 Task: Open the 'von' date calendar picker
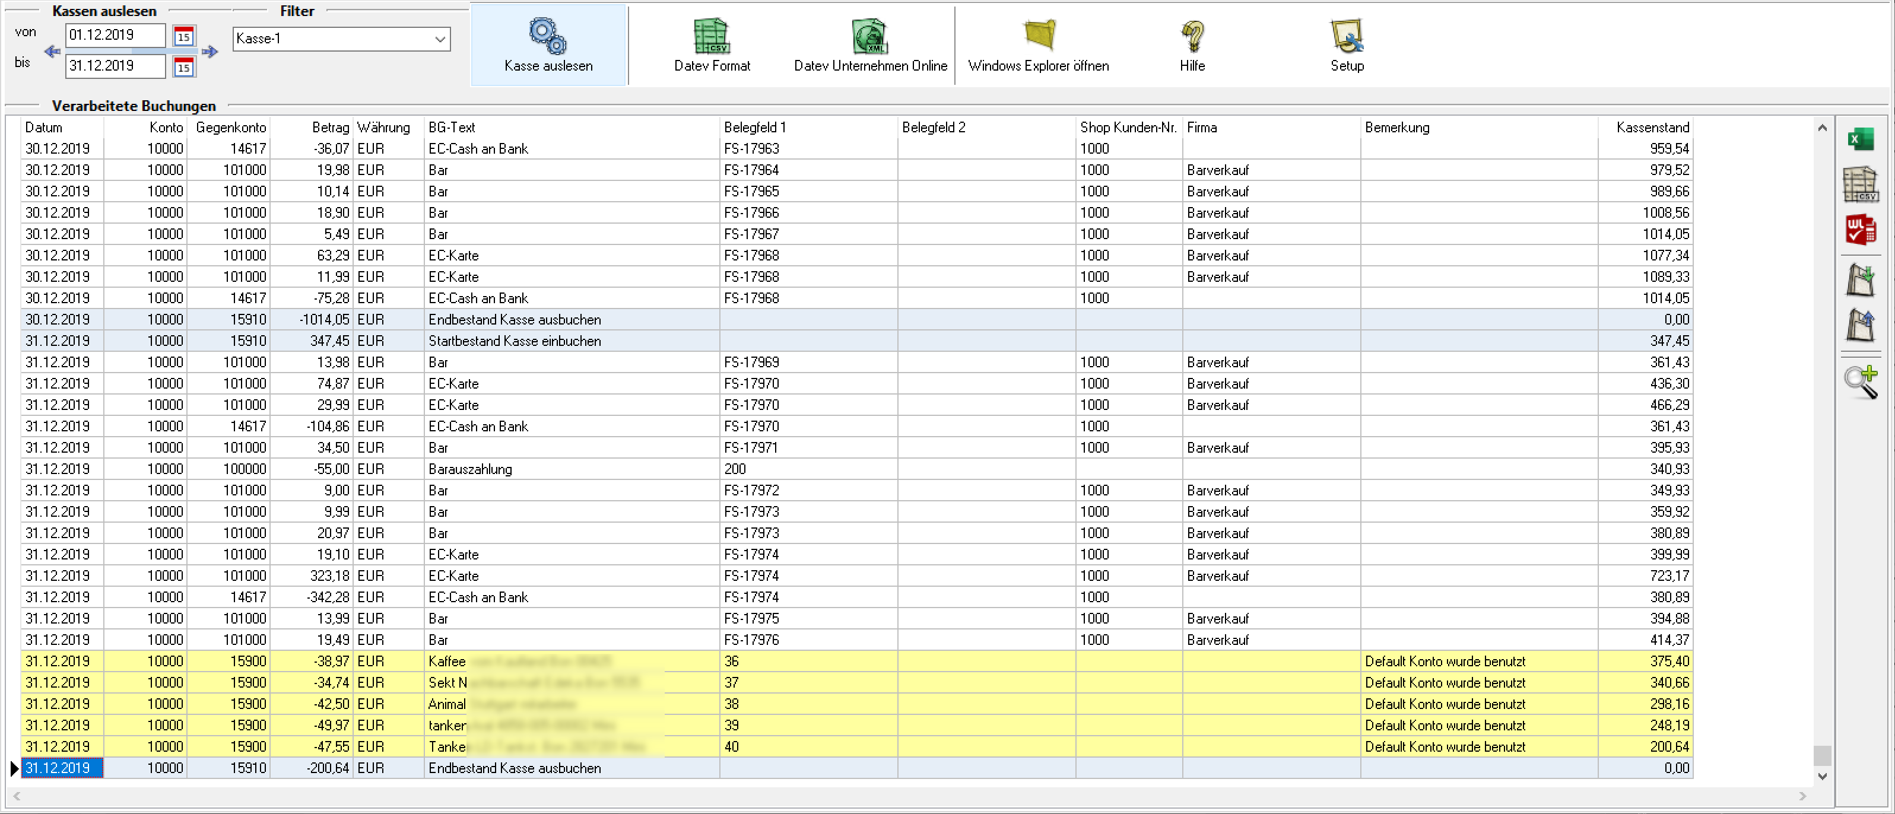tap(184, 35)
